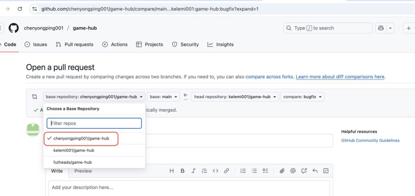Add a task list with the checklist icon
Screen dimensions: 415x196
[x=265, y=171]
